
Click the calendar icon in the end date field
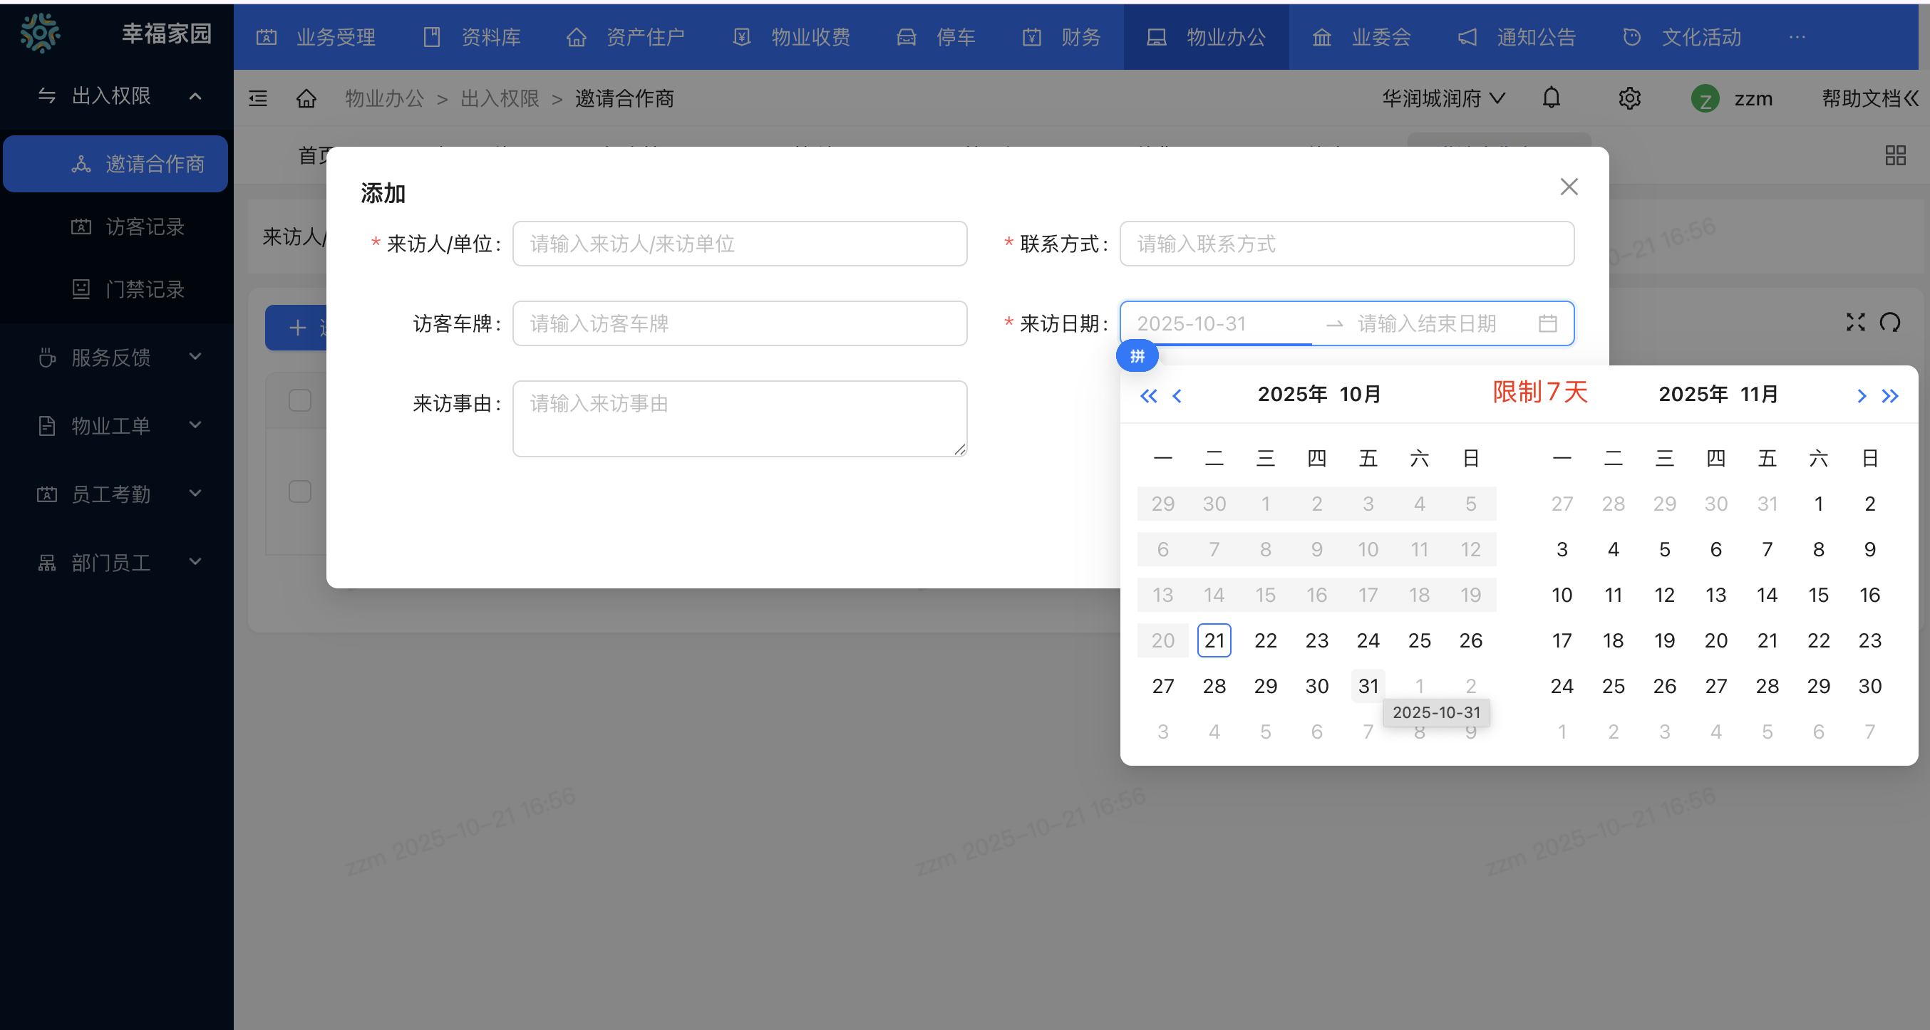1549,323
